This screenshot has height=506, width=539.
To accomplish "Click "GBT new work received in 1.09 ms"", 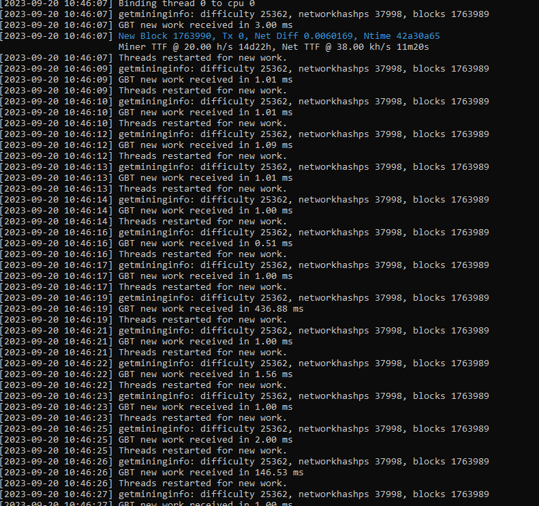I will point(206,145).
